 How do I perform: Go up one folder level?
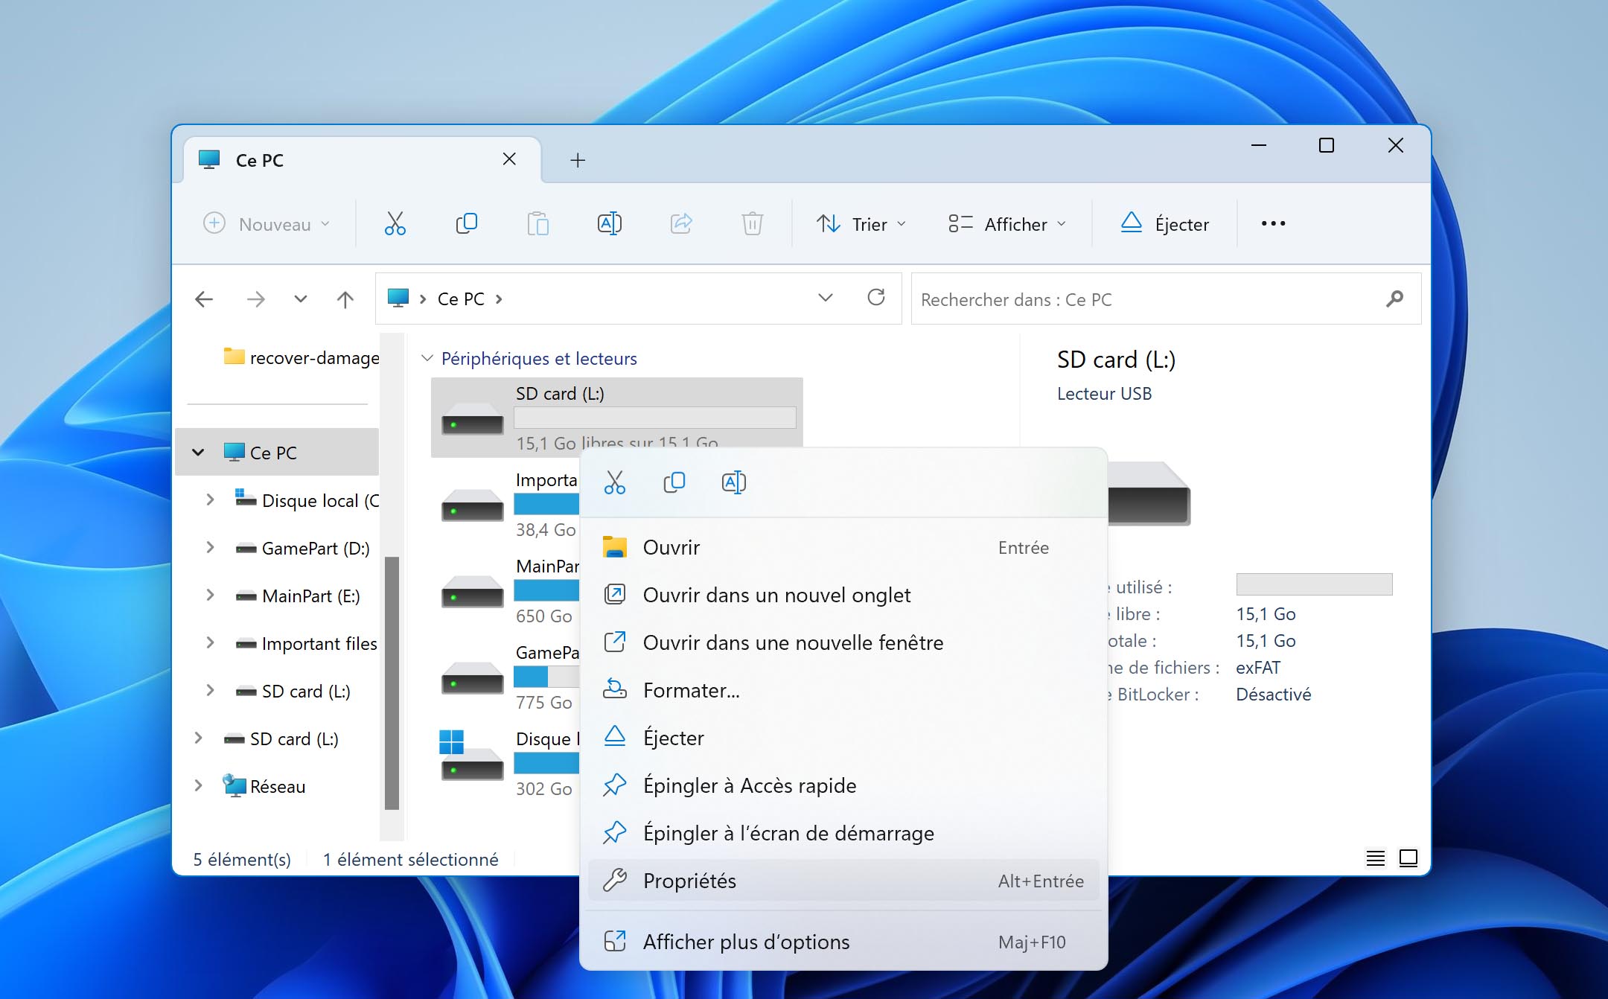click(345, 299)
